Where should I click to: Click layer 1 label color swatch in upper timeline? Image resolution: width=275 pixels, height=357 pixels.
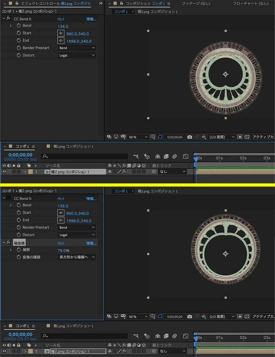click(30, 172)
